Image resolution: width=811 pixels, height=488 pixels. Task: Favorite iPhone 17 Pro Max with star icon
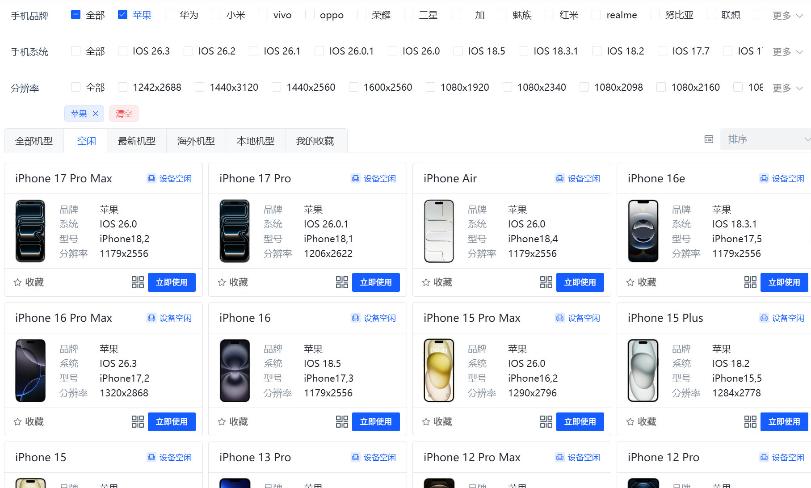click(18, 282)
